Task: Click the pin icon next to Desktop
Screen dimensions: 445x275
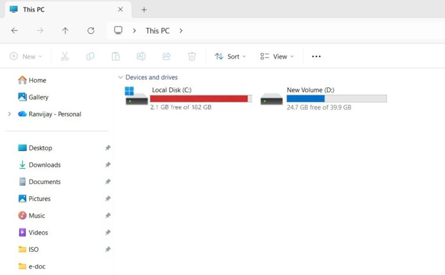Action: tap(108, 148)
